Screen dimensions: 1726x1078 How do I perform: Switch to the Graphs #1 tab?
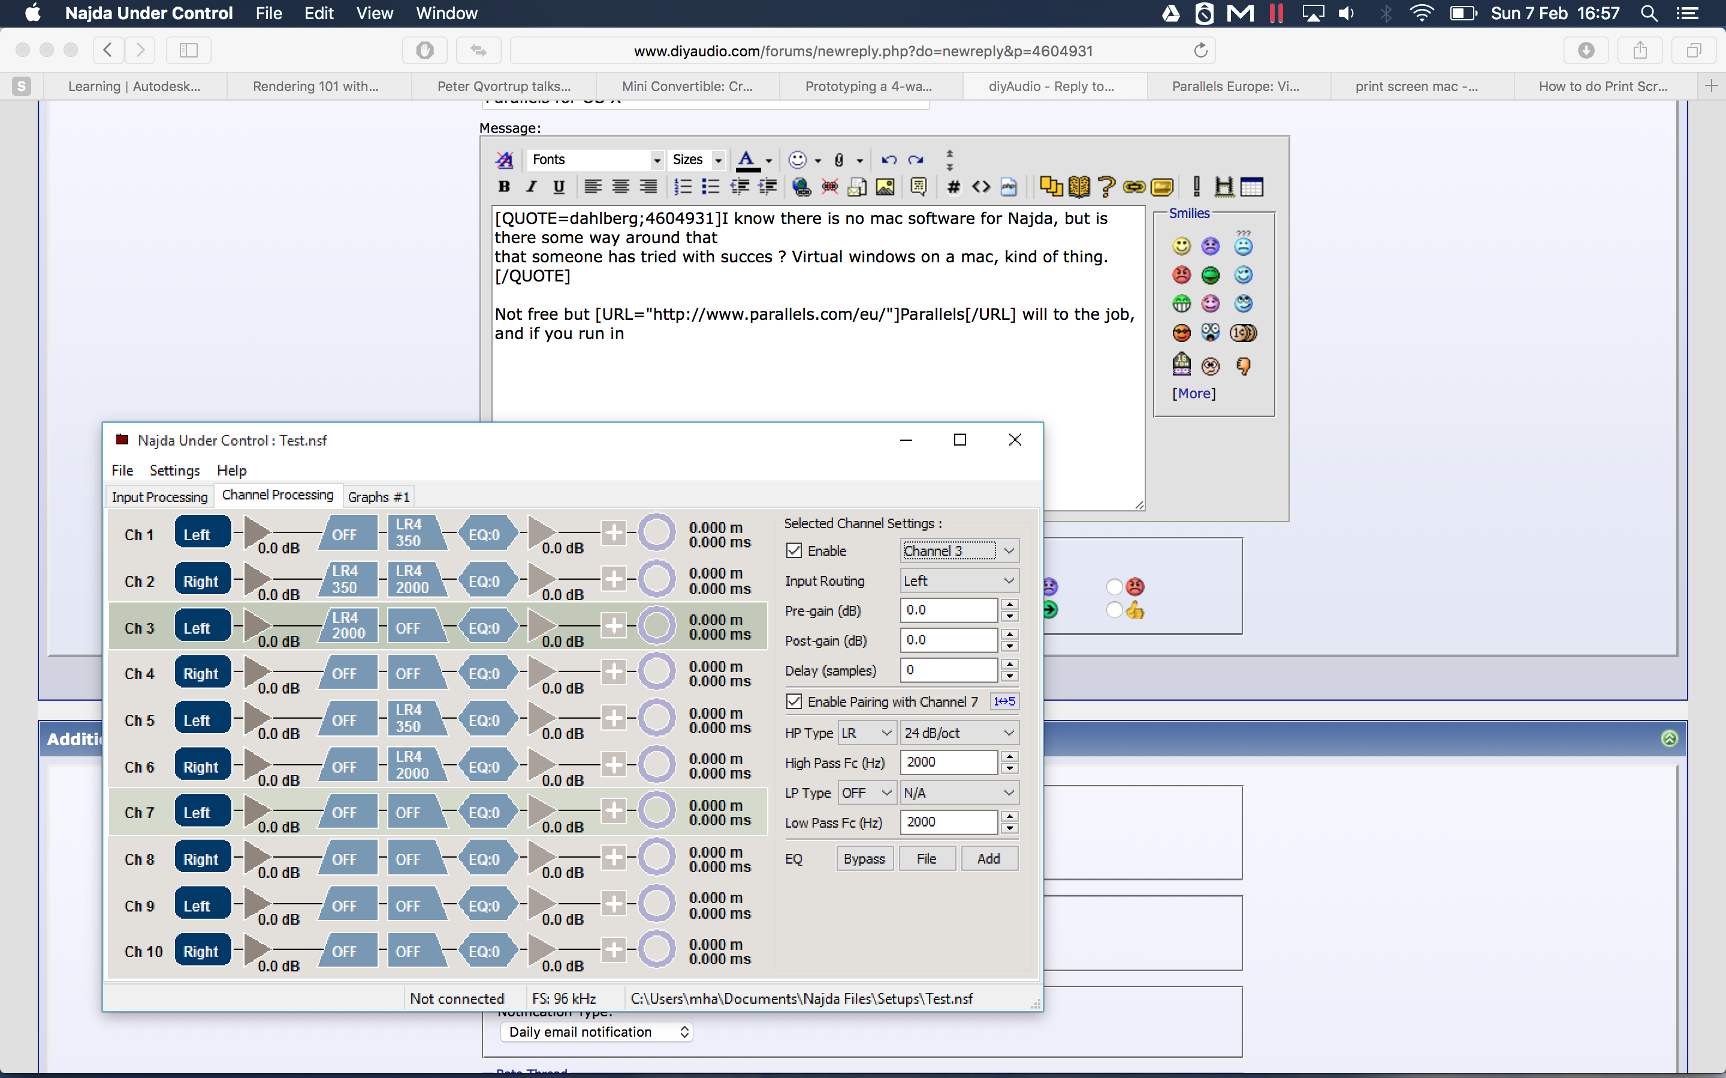(379, 497)
